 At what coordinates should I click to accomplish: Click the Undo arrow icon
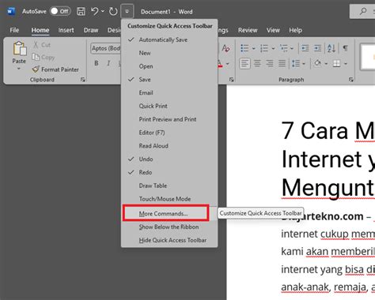[x=94, y=11]
